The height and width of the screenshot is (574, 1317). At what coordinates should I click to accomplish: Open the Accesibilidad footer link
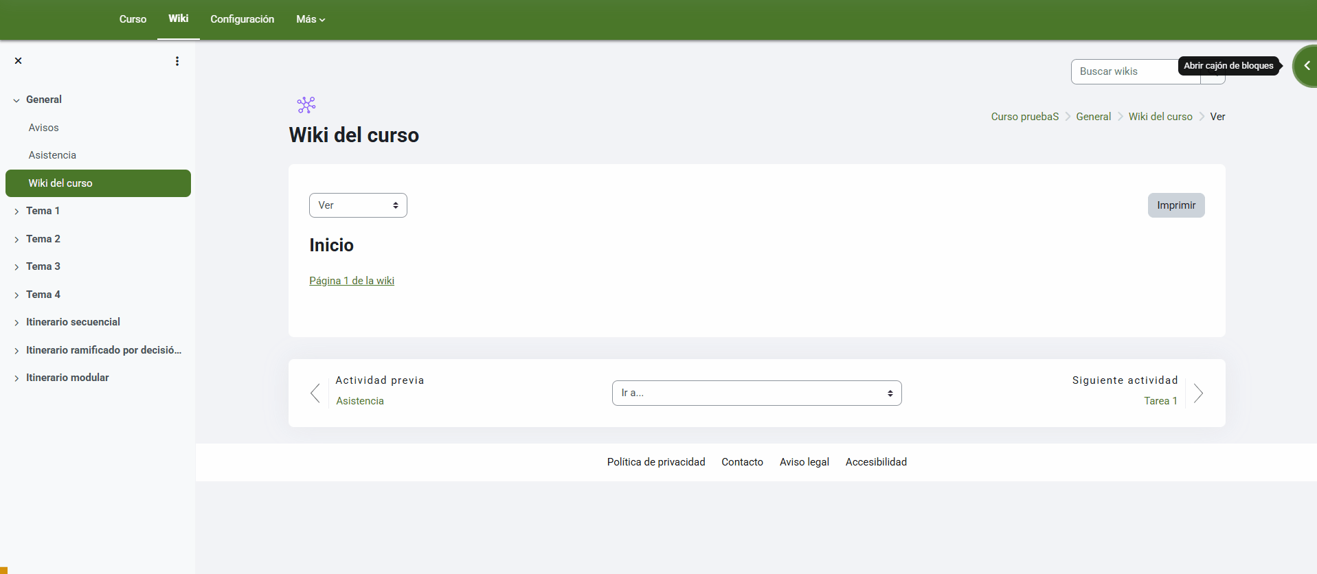(x=876, y=462)
